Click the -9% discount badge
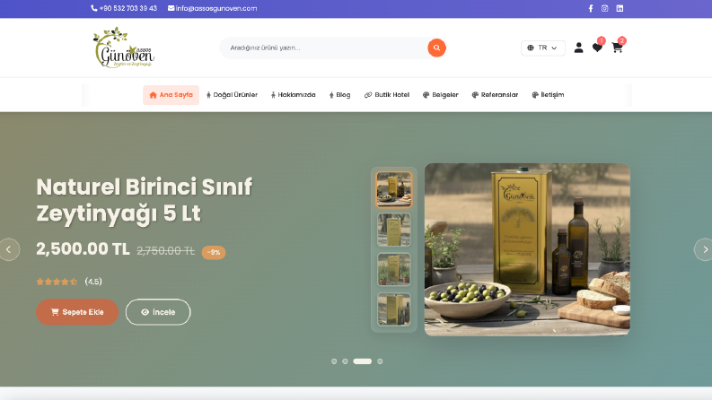The width and height of the screenshot is (712, 400). [214, 252]
